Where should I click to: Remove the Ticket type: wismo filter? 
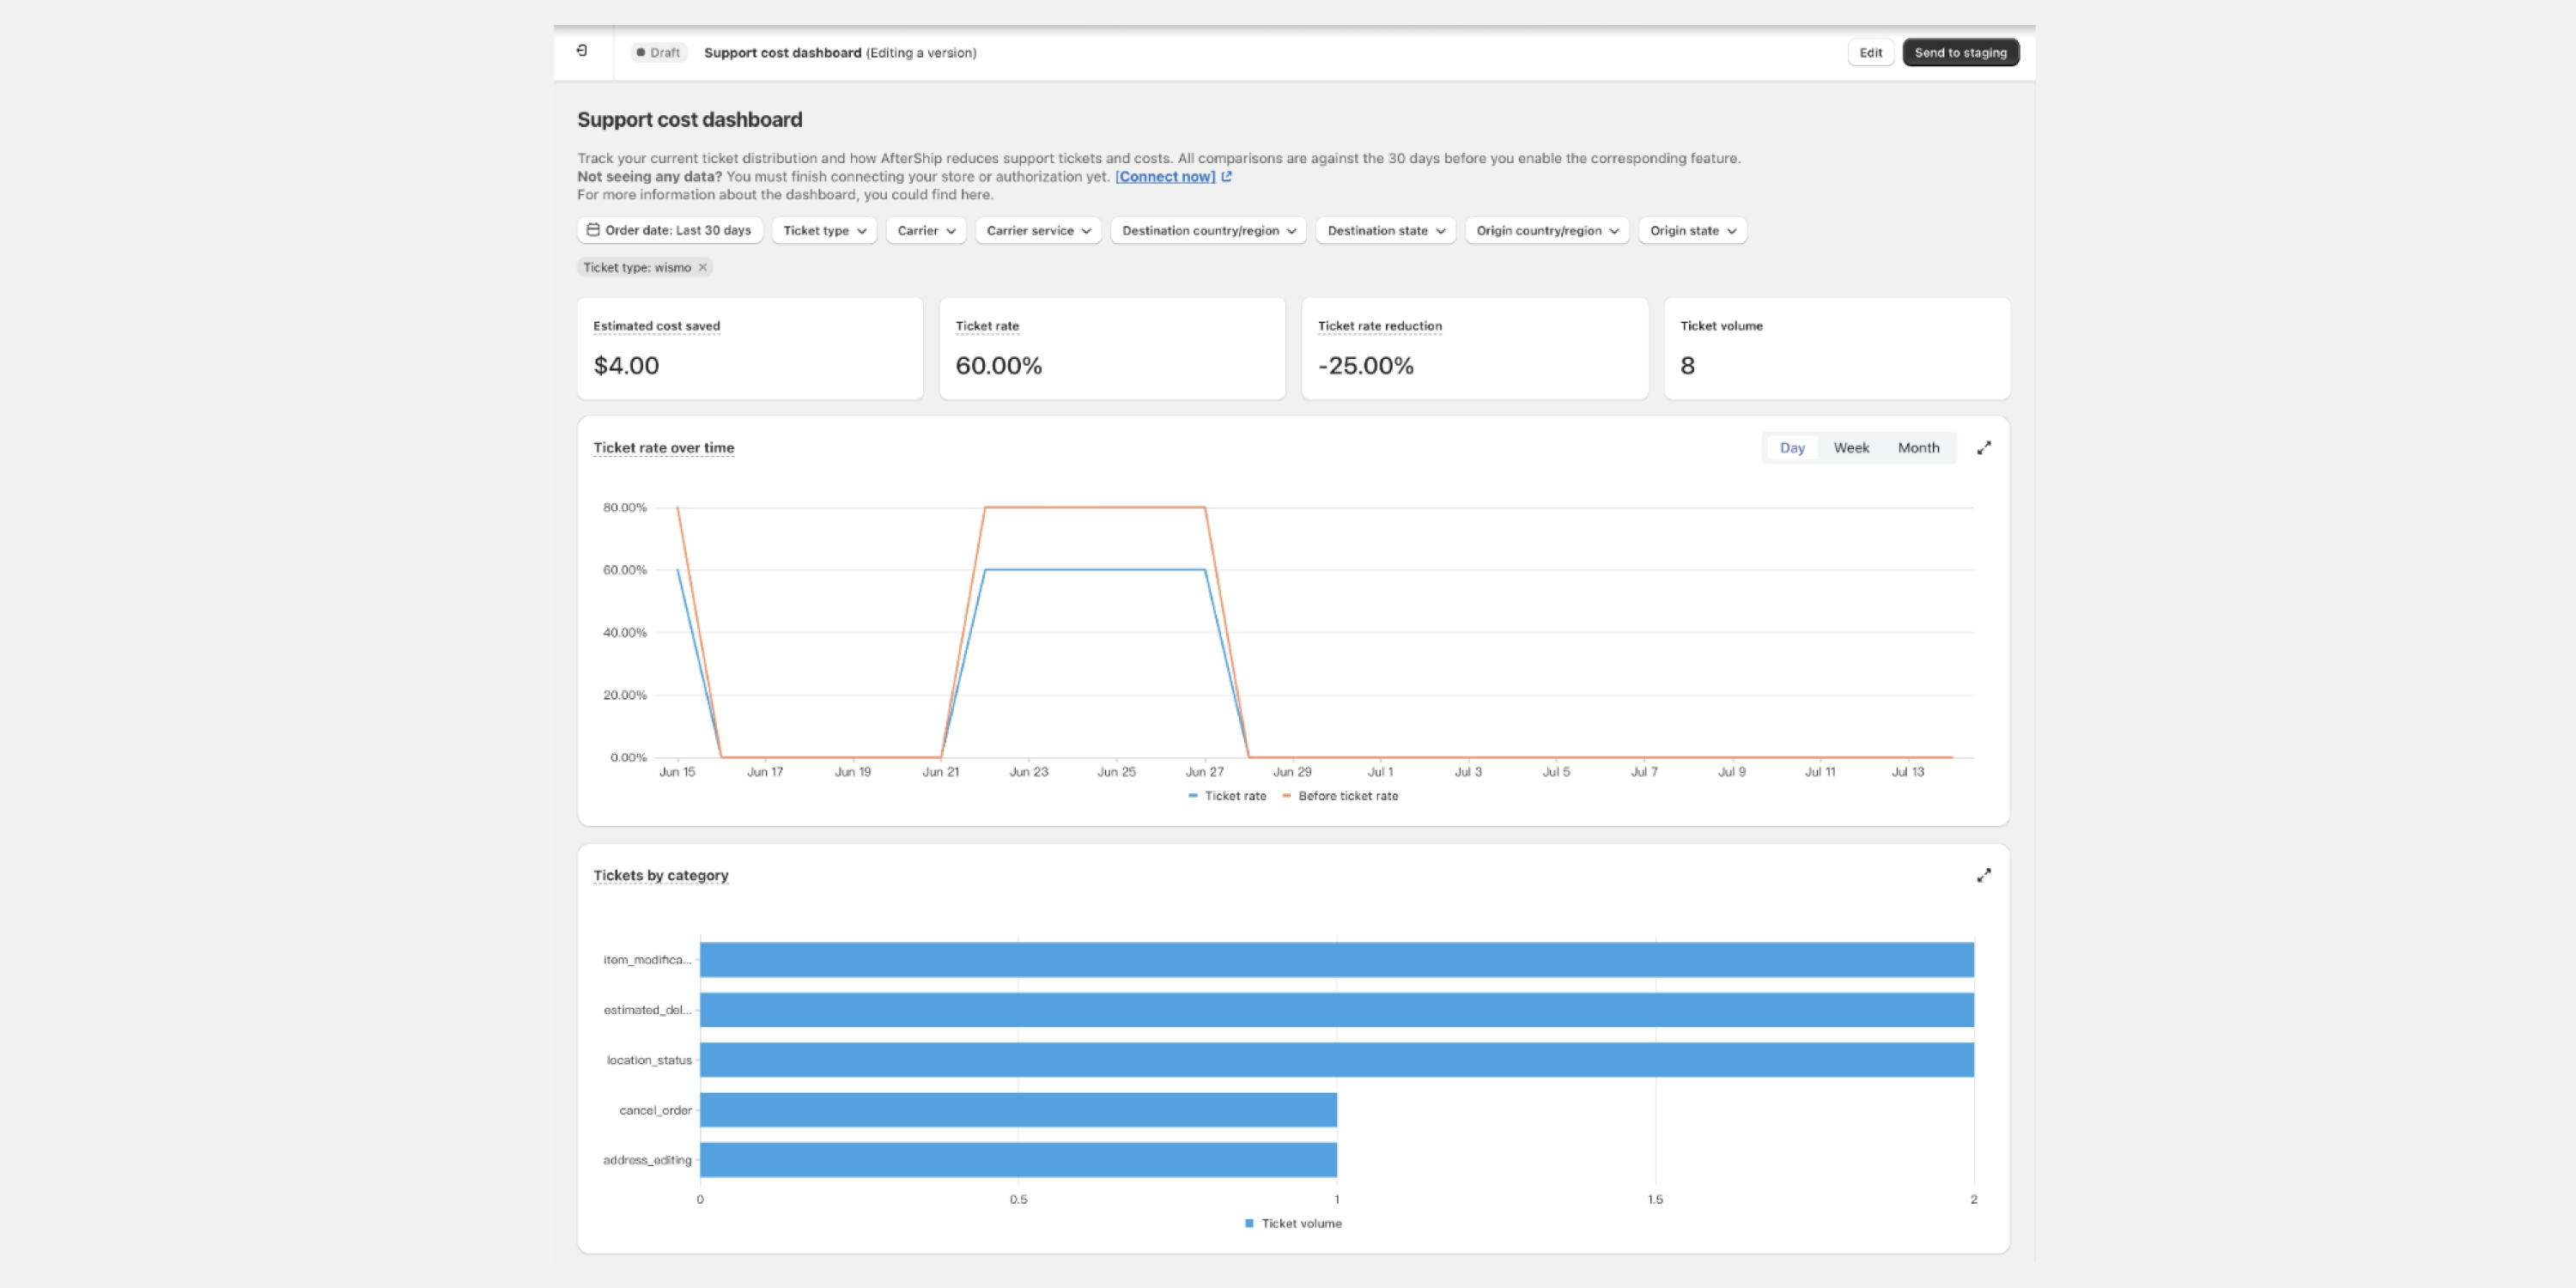pos(703,267)
